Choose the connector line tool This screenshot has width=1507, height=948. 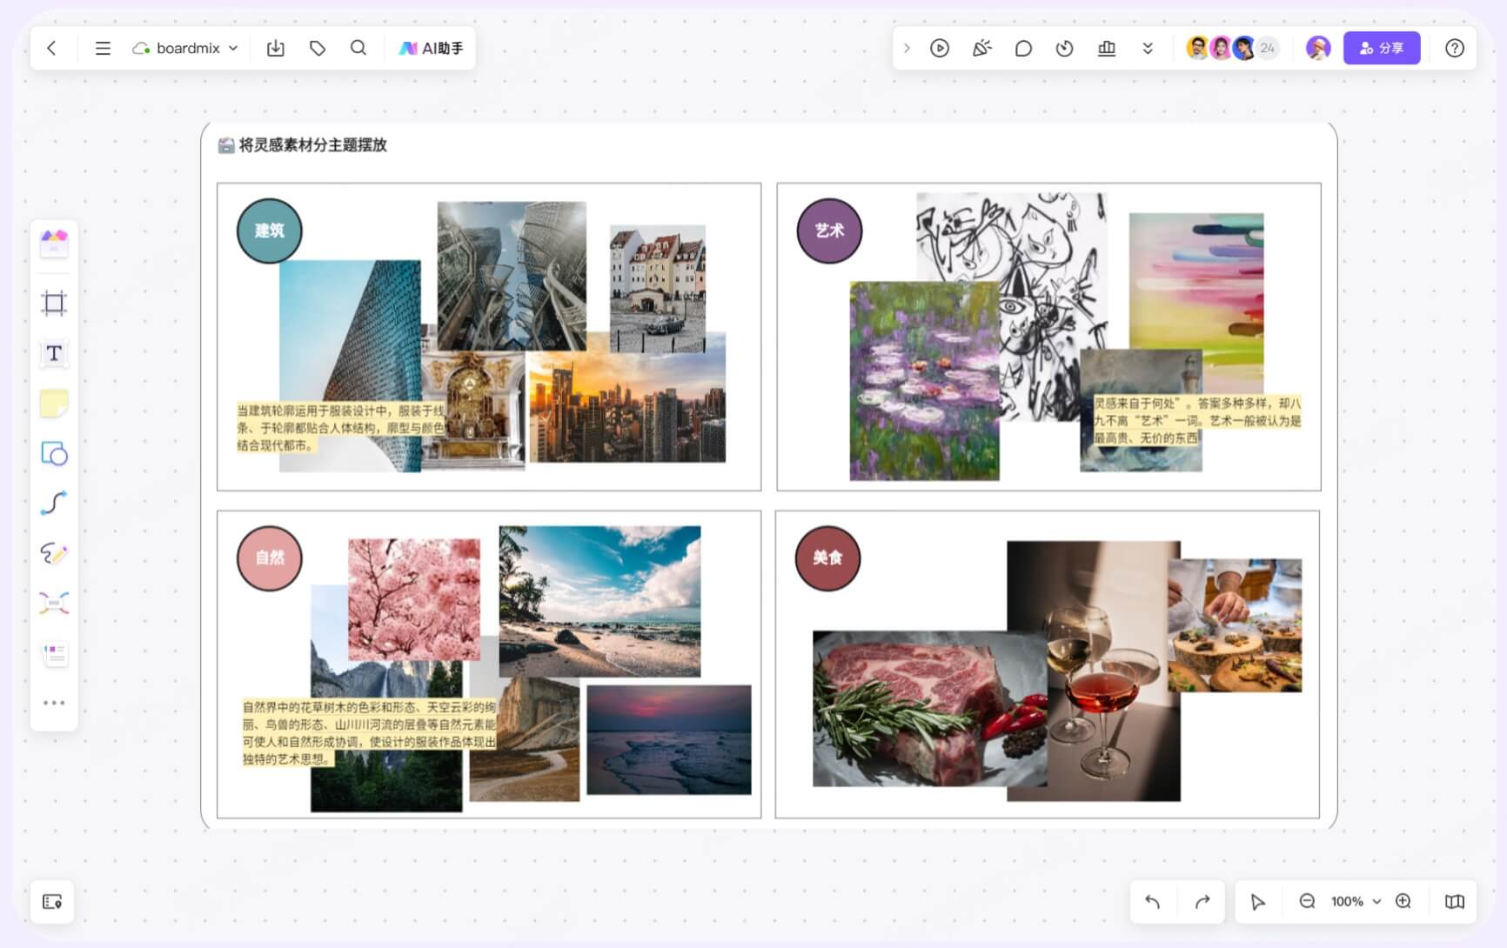(x=54, y=503)
